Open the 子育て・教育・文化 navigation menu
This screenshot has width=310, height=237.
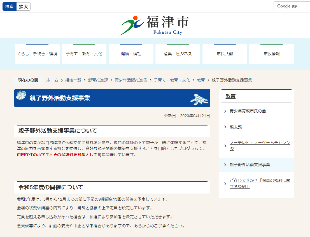click(x=84, y=54)
